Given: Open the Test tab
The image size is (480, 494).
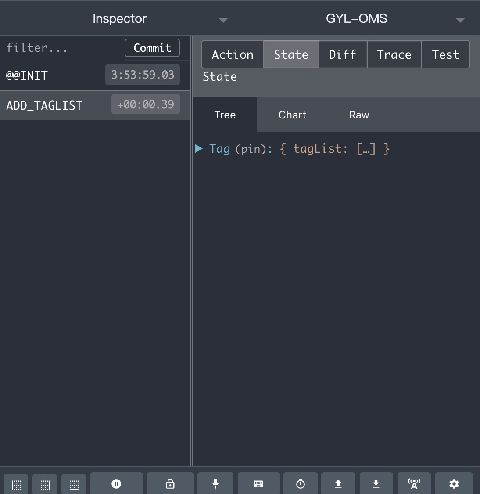Looking at the screenshot, I should 446,54.
